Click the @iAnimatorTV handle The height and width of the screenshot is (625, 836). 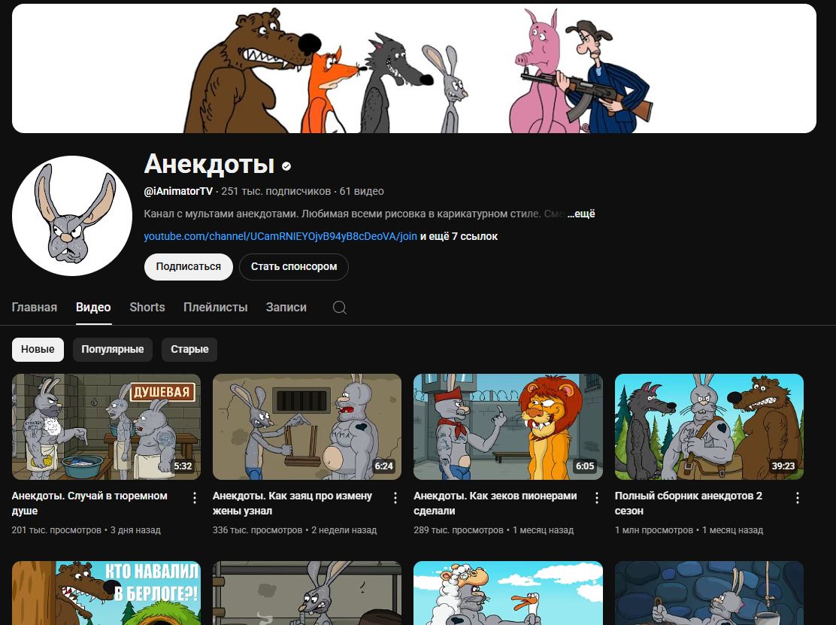coord(178,191)
